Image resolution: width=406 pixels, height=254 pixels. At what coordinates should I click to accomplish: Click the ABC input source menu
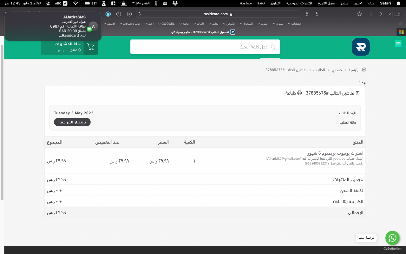point(61,3)
